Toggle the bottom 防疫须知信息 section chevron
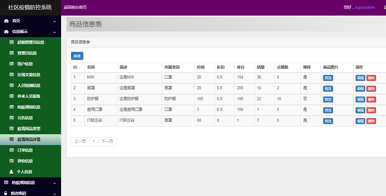 pos(54,183)
